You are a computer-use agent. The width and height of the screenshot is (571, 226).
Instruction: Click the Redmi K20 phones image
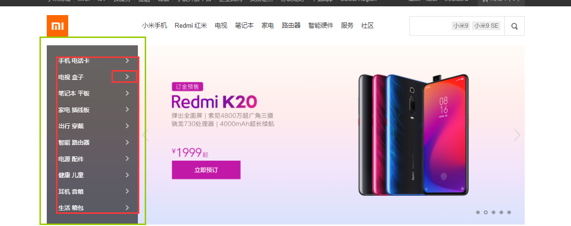pyautogui.click(x=413, y=134)
